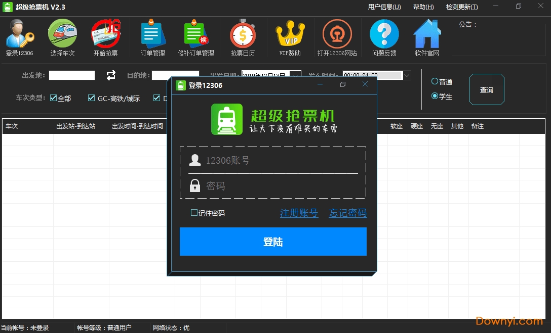The image size is (551, 333).
Task: Uncheck the 全部 train type checkbox
Action: [x=53, y=98]
